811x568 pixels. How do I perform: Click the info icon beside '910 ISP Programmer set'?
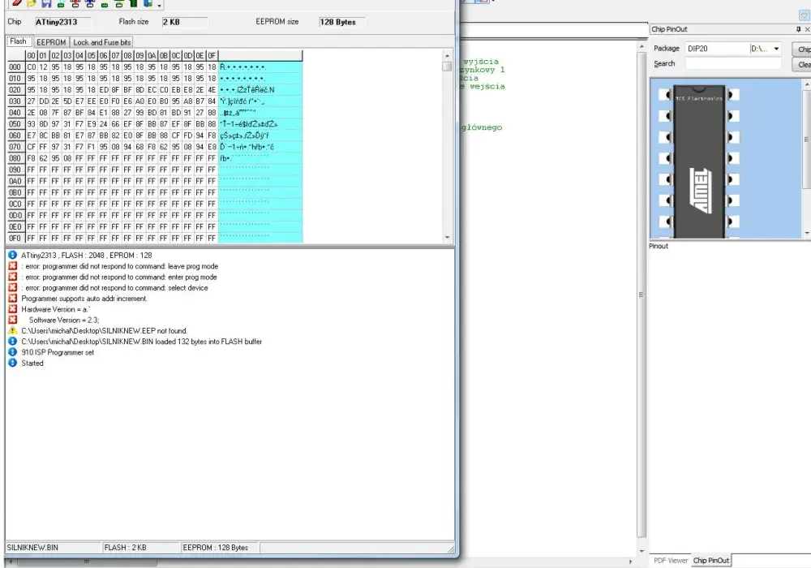(13, 352)
